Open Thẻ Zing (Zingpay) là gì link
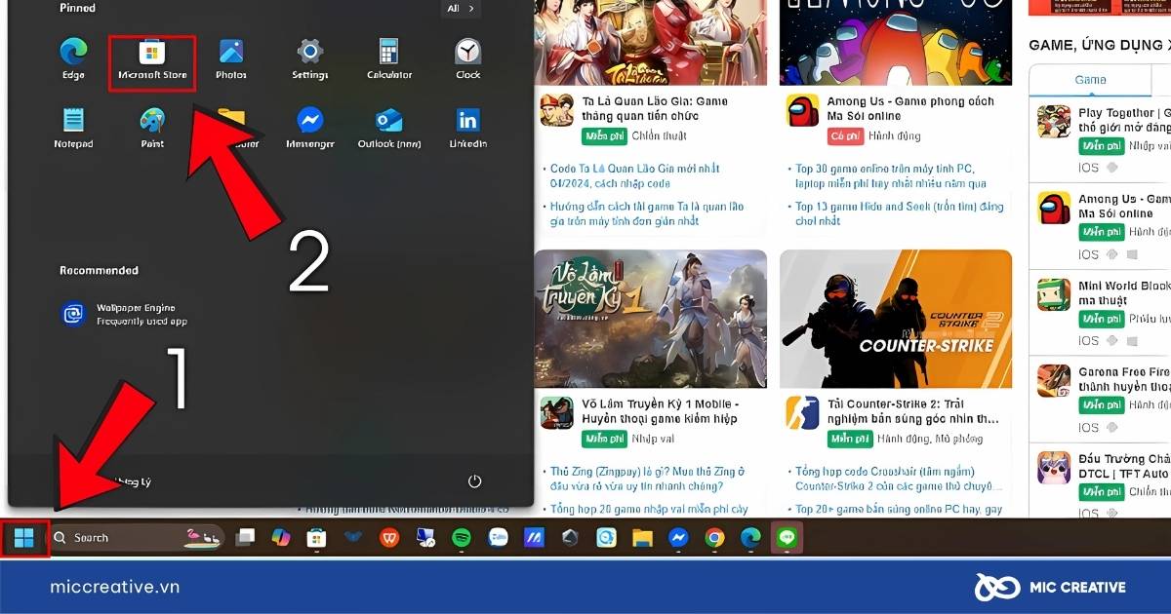 (648, 479)
